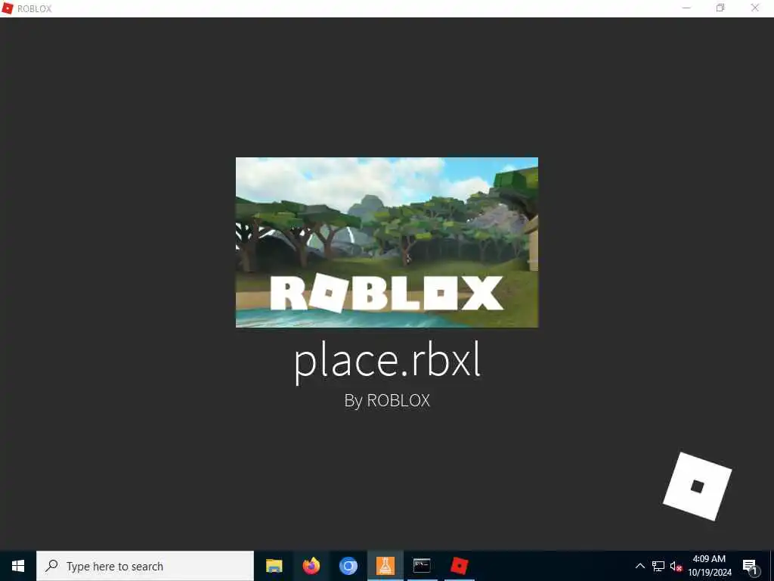Screen dimensions: 774x581
Task: Click the tilted Roblox logo in the lower-right corner
Action: click(697, 486)
